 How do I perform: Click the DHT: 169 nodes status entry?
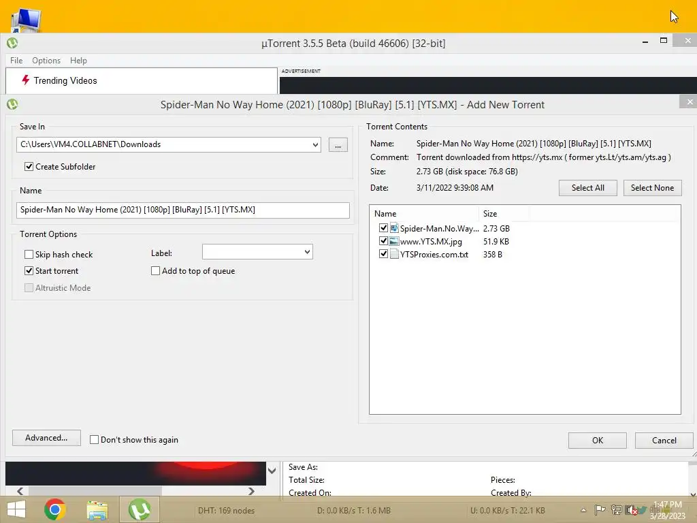226,511
